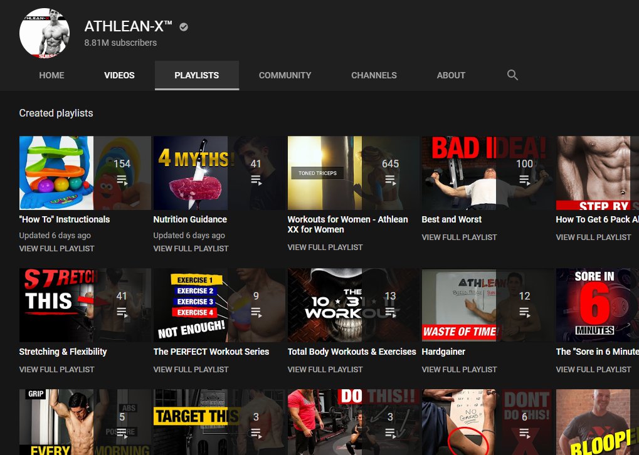Viewport: 639px width, 455px height.
Task: Open The PERFECT Workout Series title
Action: pos(211,352)
